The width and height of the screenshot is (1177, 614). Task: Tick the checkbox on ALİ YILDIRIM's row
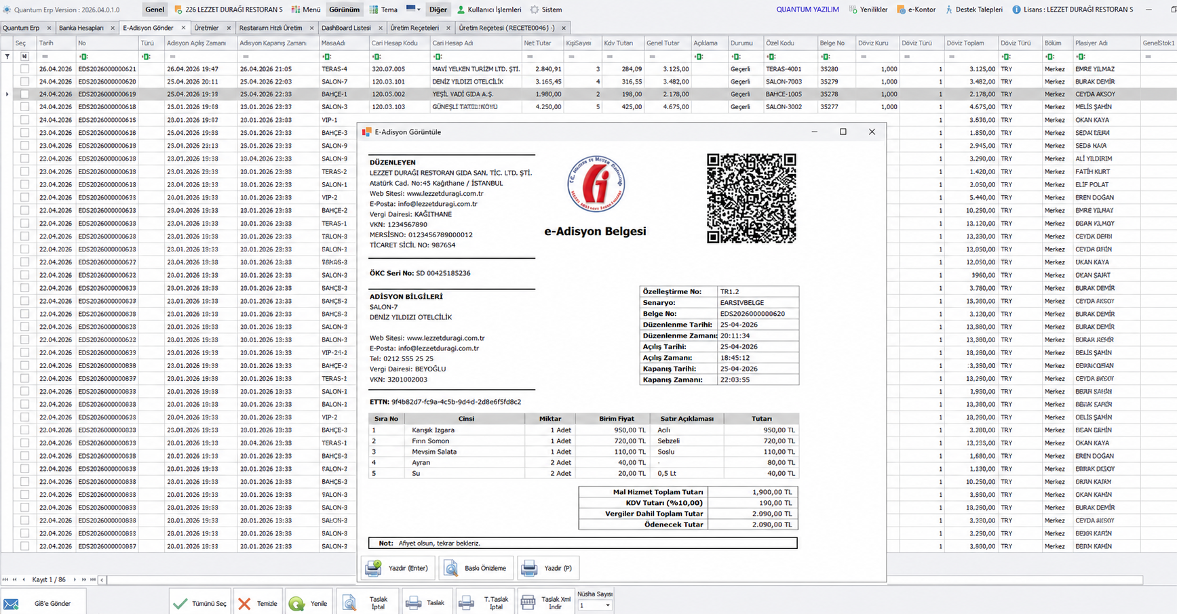click(x=24, y=159)
